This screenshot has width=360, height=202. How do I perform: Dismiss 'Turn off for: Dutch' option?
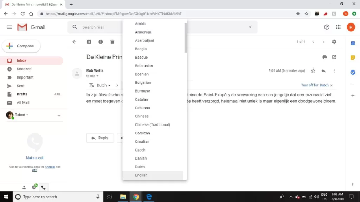pyautogui.click(x=331, y=85)
